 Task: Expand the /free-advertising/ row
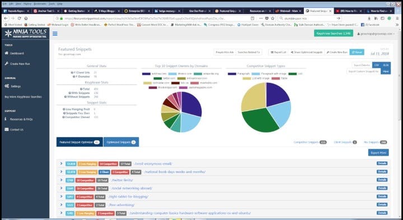tap(61, 204)
